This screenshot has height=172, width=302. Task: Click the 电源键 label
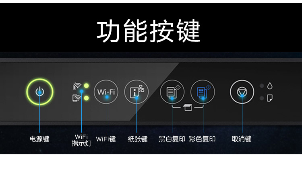40,139
